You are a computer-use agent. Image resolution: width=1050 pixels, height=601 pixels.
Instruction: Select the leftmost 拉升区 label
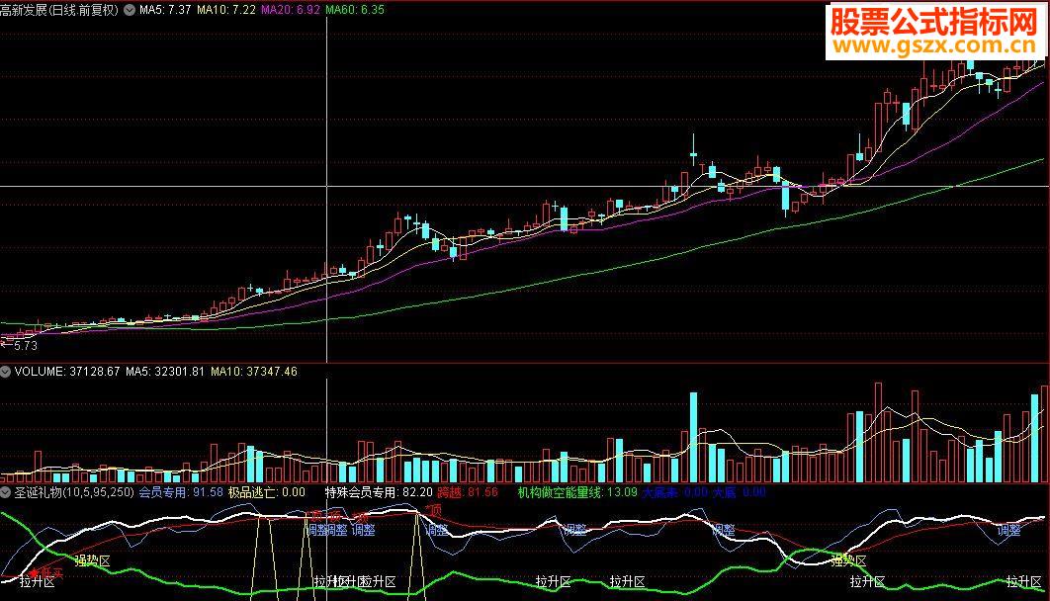37,581
